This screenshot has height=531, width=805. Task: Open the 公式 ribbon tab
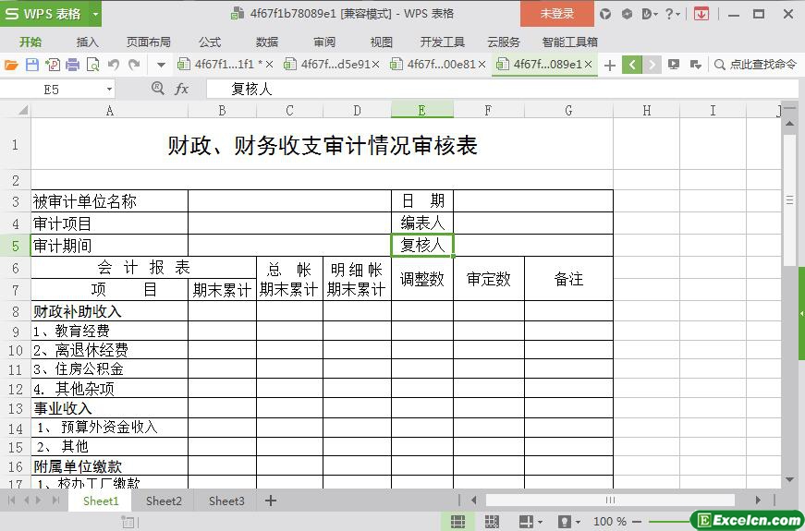(x=210, y=42)
